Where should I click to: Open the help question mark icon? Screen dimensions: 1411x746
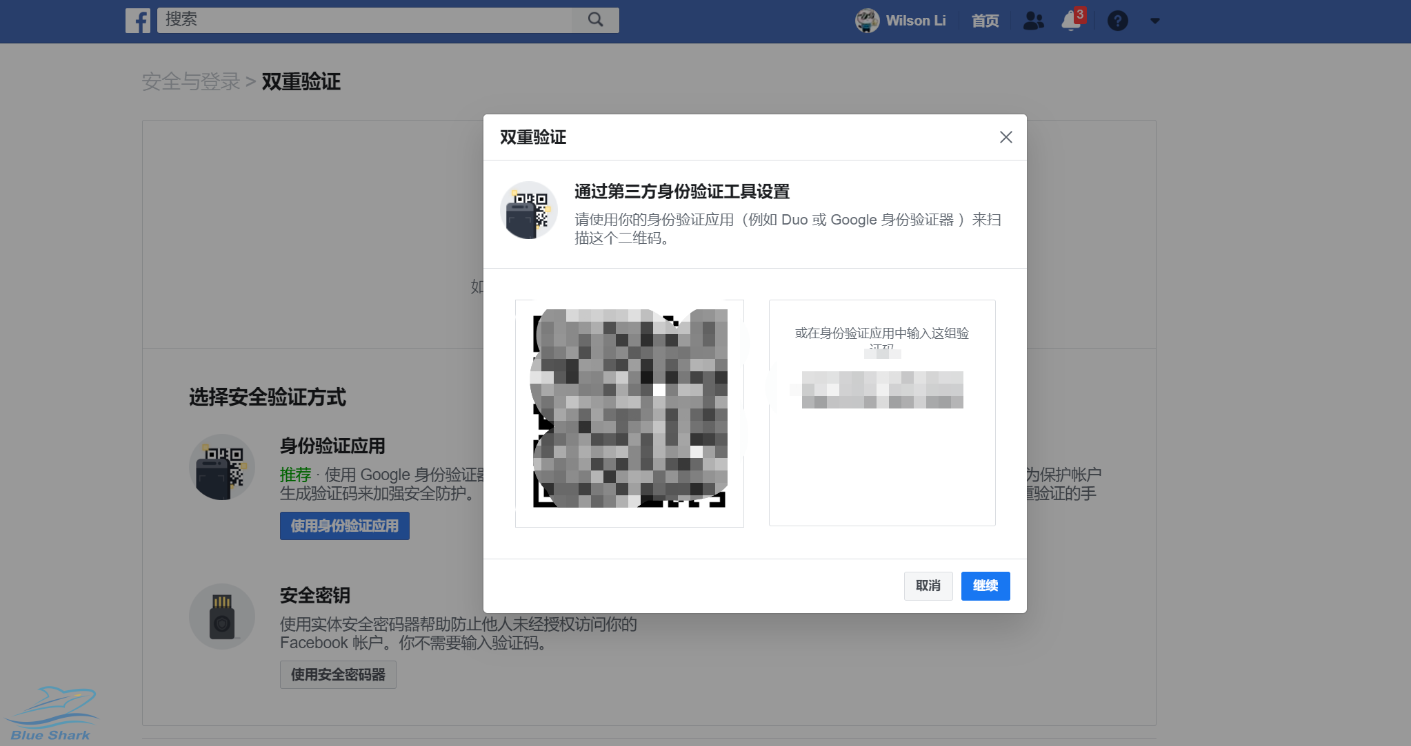[1117, 21]
